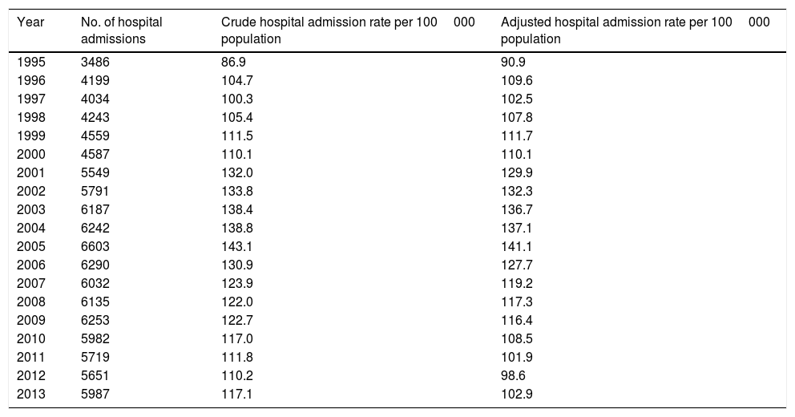Click admissions value 6603
The image size is (795, 417).
[95, 247]
